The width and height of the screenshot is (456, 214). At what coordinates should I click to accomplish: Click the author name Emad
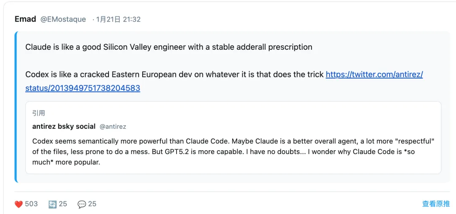click(25, 19)
